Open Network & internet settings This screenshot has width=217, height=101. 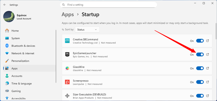29,53
